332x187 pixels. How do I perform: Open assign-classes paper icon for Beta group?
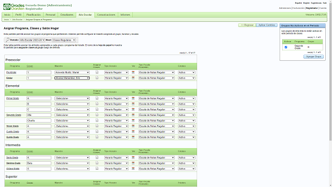click(97, 163)
